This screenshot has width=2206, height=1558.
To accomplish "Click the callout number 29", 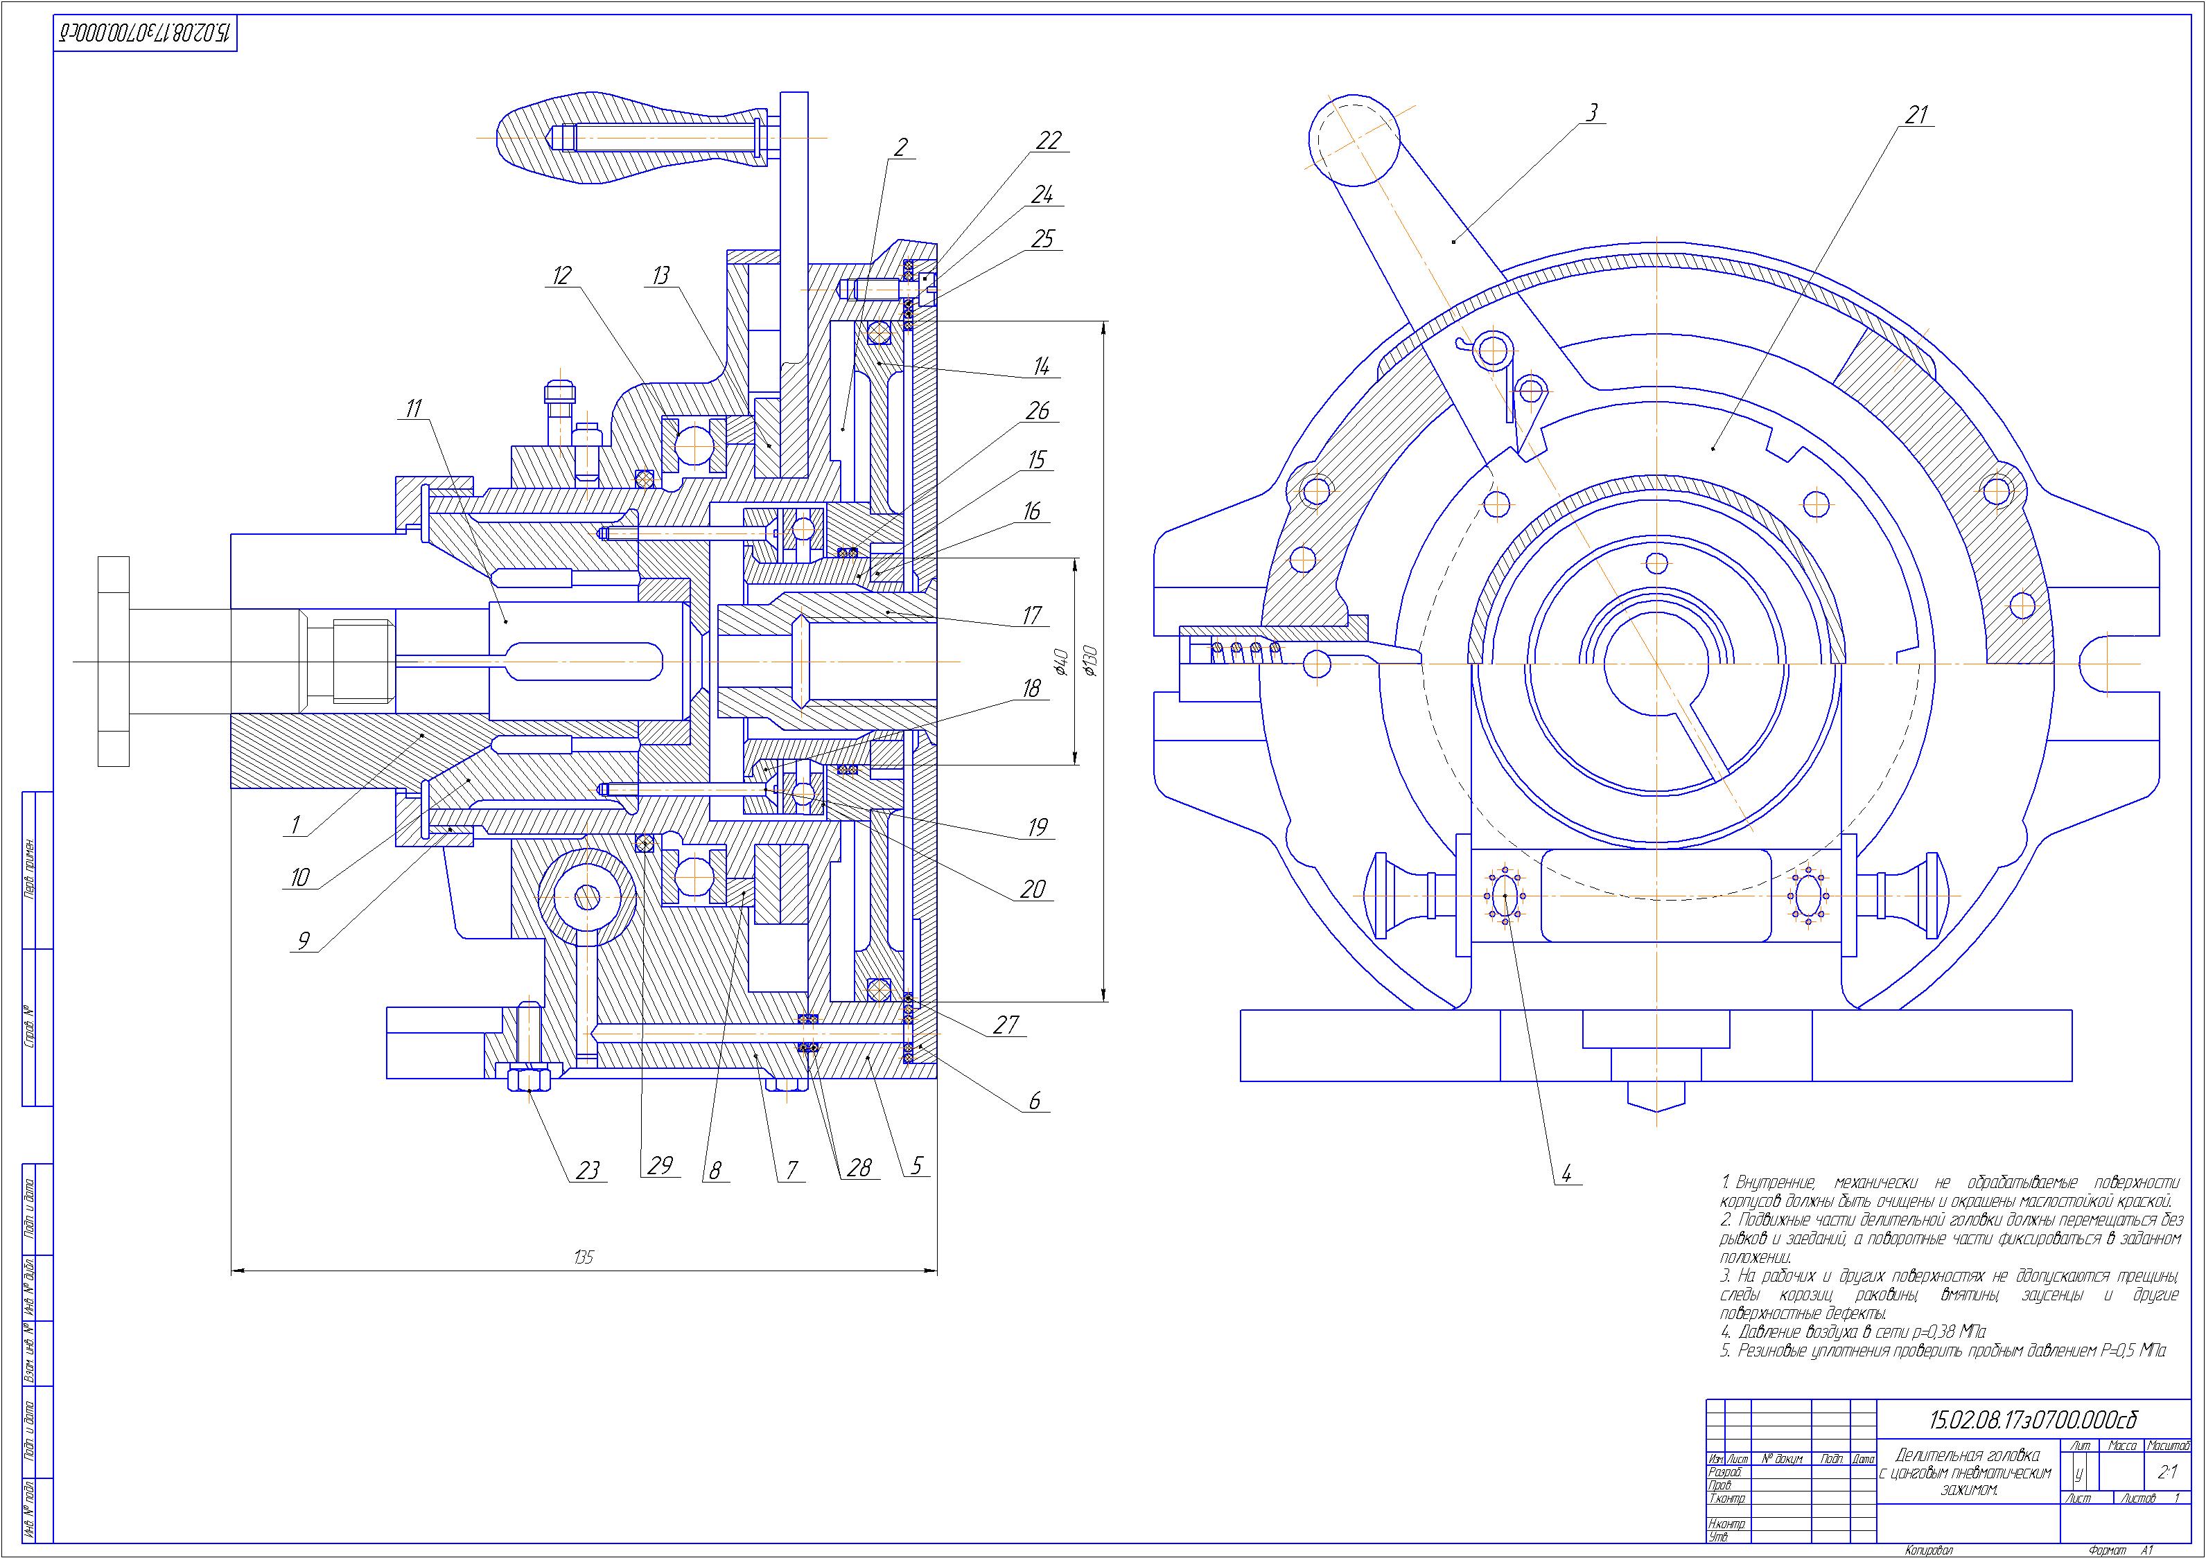I will [659, 1166].
